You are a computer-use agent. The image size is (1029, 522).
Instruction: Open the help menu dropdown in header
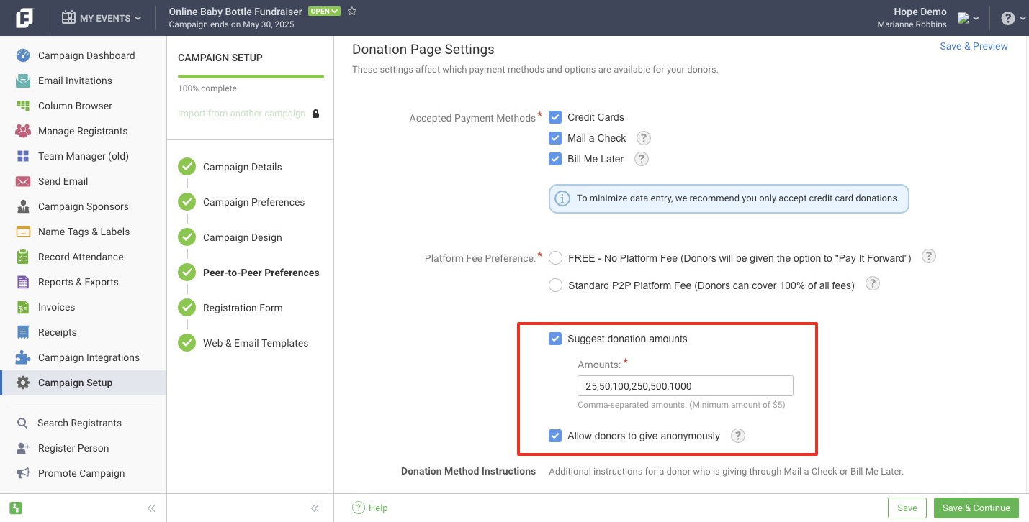click(x=1012, y=18)
